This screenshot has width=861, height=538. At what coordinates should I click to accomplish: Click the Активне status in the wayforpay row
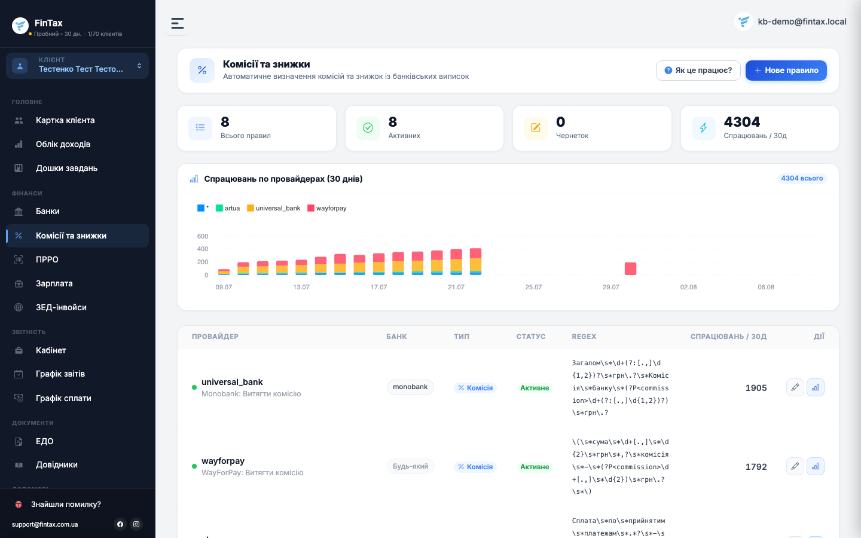(535, 467)
